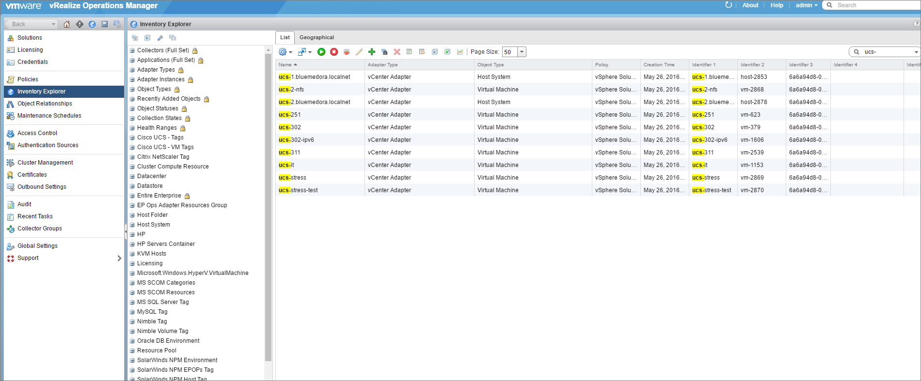Click the green checkmark Select All icon

447,52
